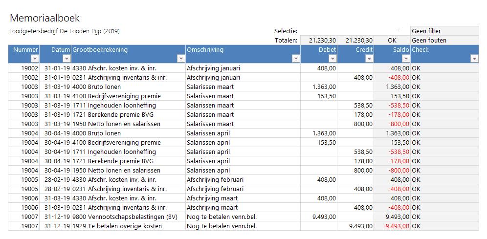This screenshot has width=487, height=239.
Task: Expand the Grootboekrekening filter arrow
Action: pyautogui.click(x=180, y=59)
